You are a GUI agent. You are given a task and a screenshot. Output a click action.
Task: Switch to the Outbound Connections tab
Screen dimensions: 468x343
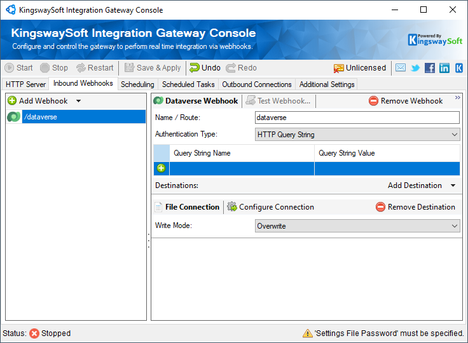pyautogui.click(x=257, y=84)
